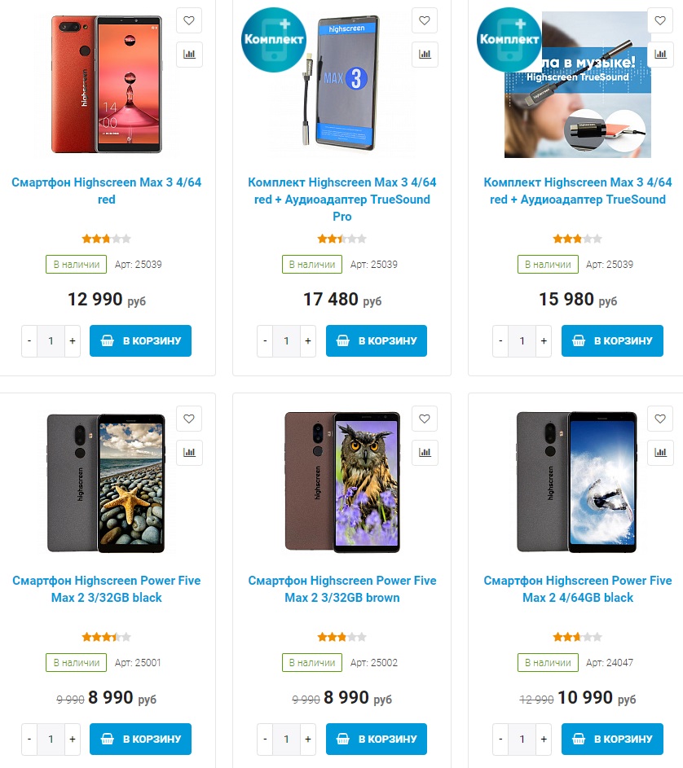The height and width of the screenshot is (768, 683).
Task: Add the 12 990 руб smartphone to cart
Action: [x=140, y=341]
